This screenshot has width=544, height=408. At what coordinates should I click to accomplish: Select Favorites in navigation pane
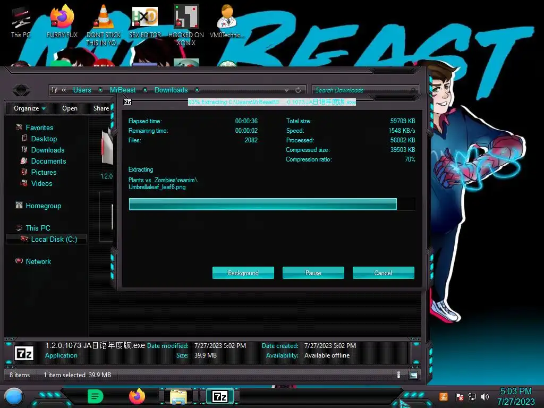[x=39, y=127]
